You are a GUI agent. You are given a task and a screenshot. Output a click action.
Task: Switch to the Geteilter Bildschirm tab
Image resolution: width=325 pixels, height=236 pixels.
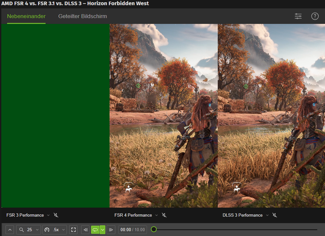(82, 16)
